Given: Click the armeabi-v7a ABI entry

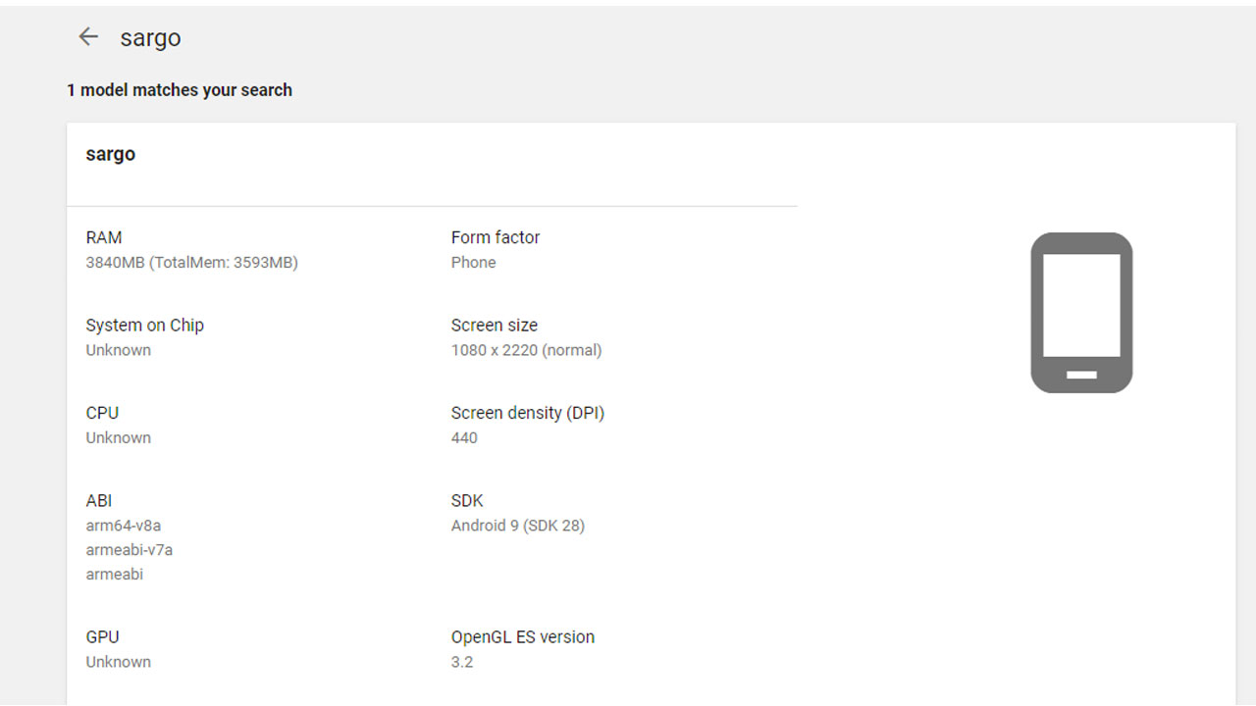Looking at the screenshot, I should (x=130, y=550).
